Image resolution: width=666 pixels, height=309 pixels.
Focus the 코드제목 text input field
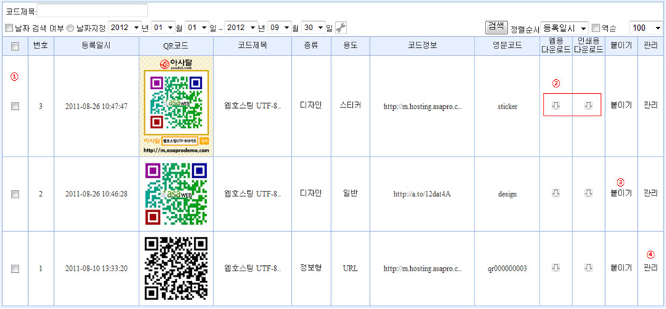click(x=94, y=10)
